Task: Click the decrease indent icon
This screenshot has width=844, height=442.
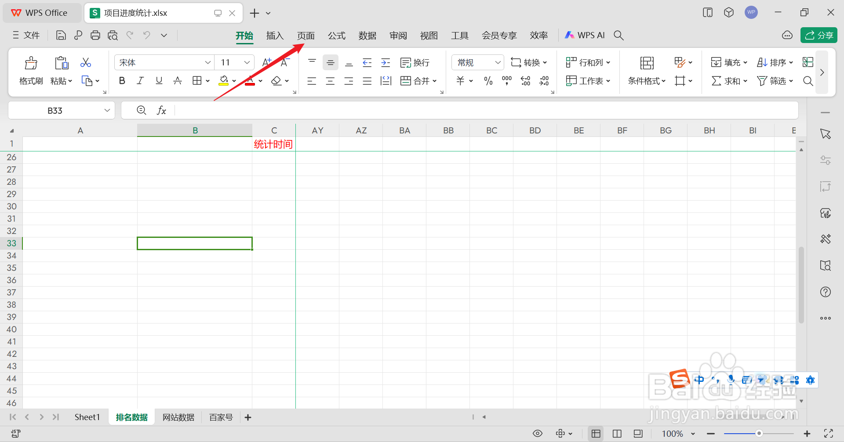Action: pyautogui.click(x=367, y=63)
